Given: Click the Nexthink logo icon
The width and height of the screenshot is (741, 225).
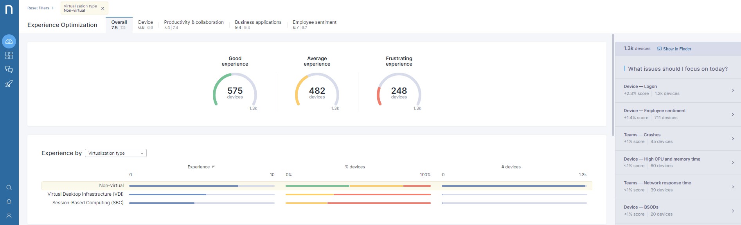Looking at the screenshot, I should tap(9, 9).
